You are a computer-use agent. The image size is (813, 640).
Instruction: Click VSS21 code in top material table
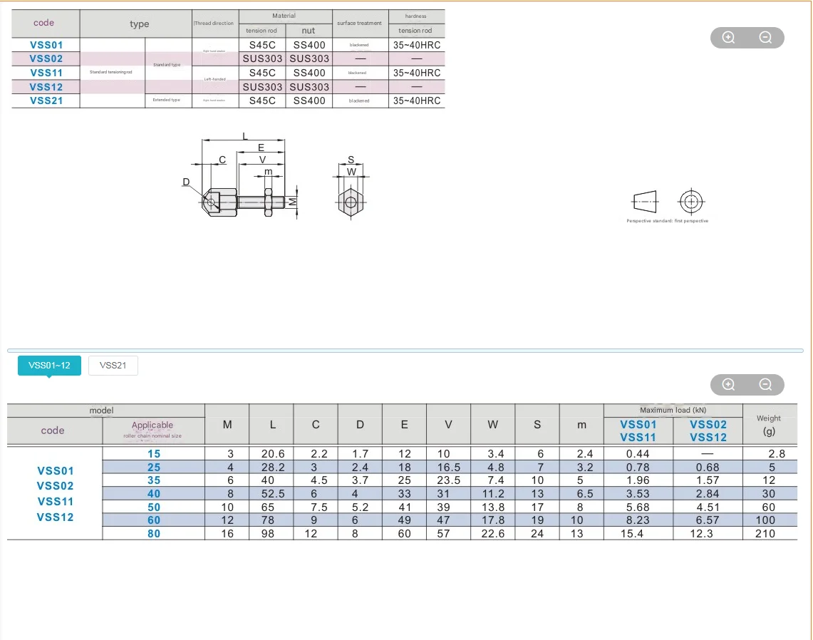(46, 100)
